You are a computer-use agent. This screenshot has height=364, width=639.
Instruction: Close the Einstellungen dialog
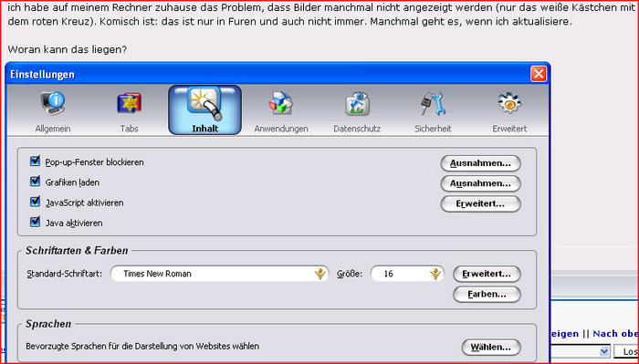[539, 74]
